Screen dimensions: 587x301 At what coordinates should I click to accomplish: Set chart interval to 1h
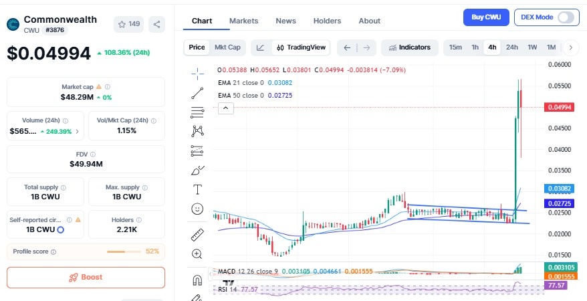click(x=475, y=47)
